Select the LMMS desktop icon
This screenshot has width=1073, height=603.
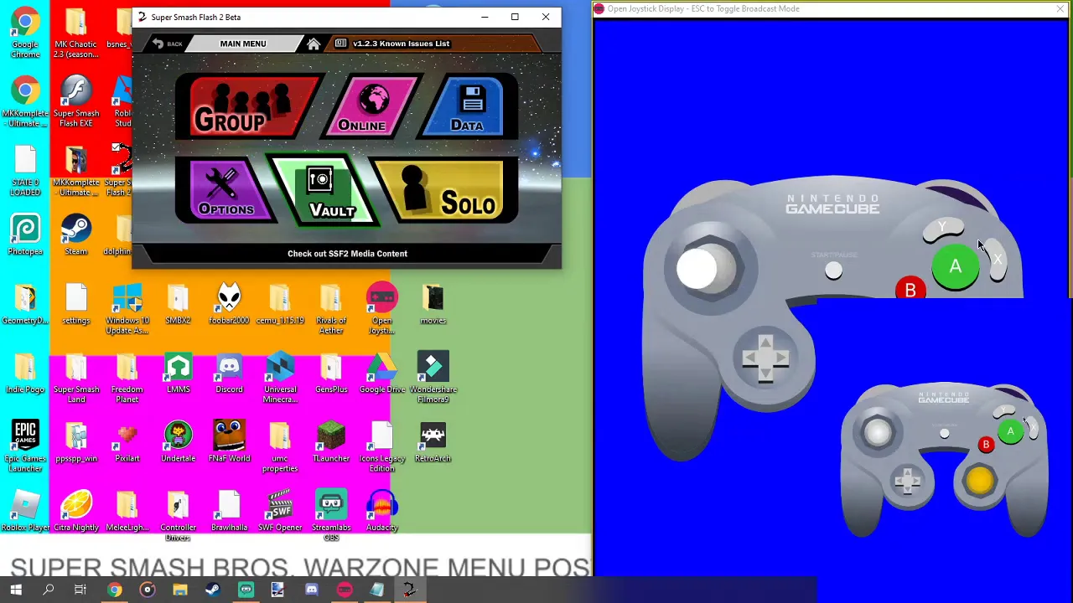tap(178, 374)
